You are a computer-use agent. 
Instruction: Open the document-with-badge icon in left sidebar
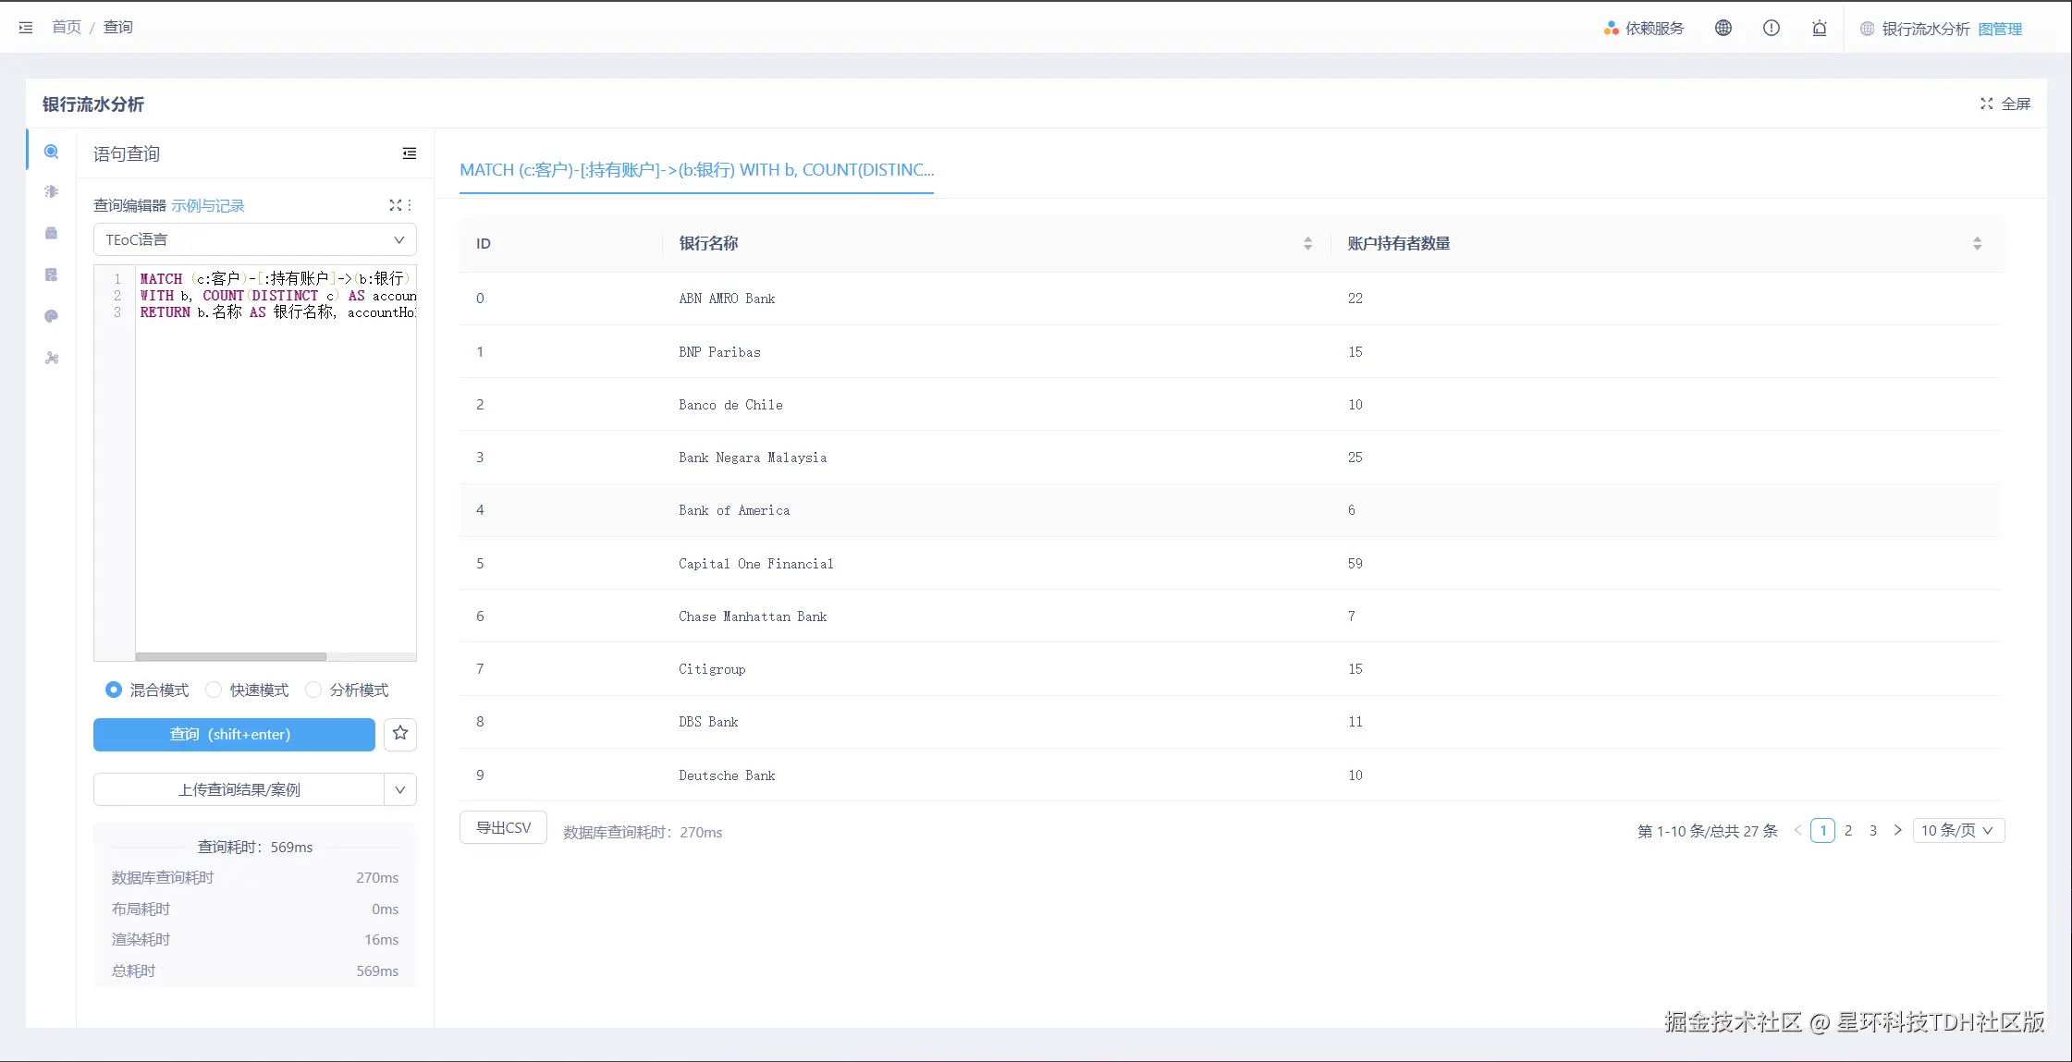52,275
